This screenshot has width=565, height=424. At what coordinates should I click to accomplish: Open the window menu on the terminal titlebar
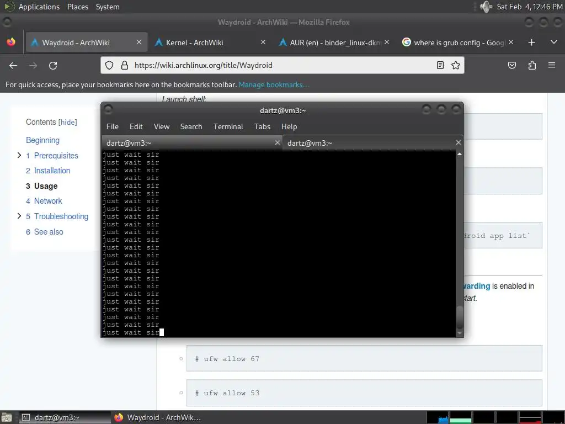point(108,109)
